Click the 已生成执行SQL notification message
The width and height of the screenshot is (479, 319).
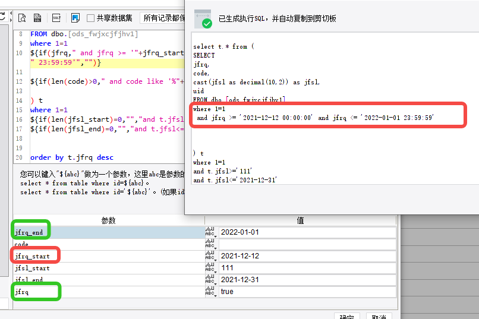(x=278, y=18)
